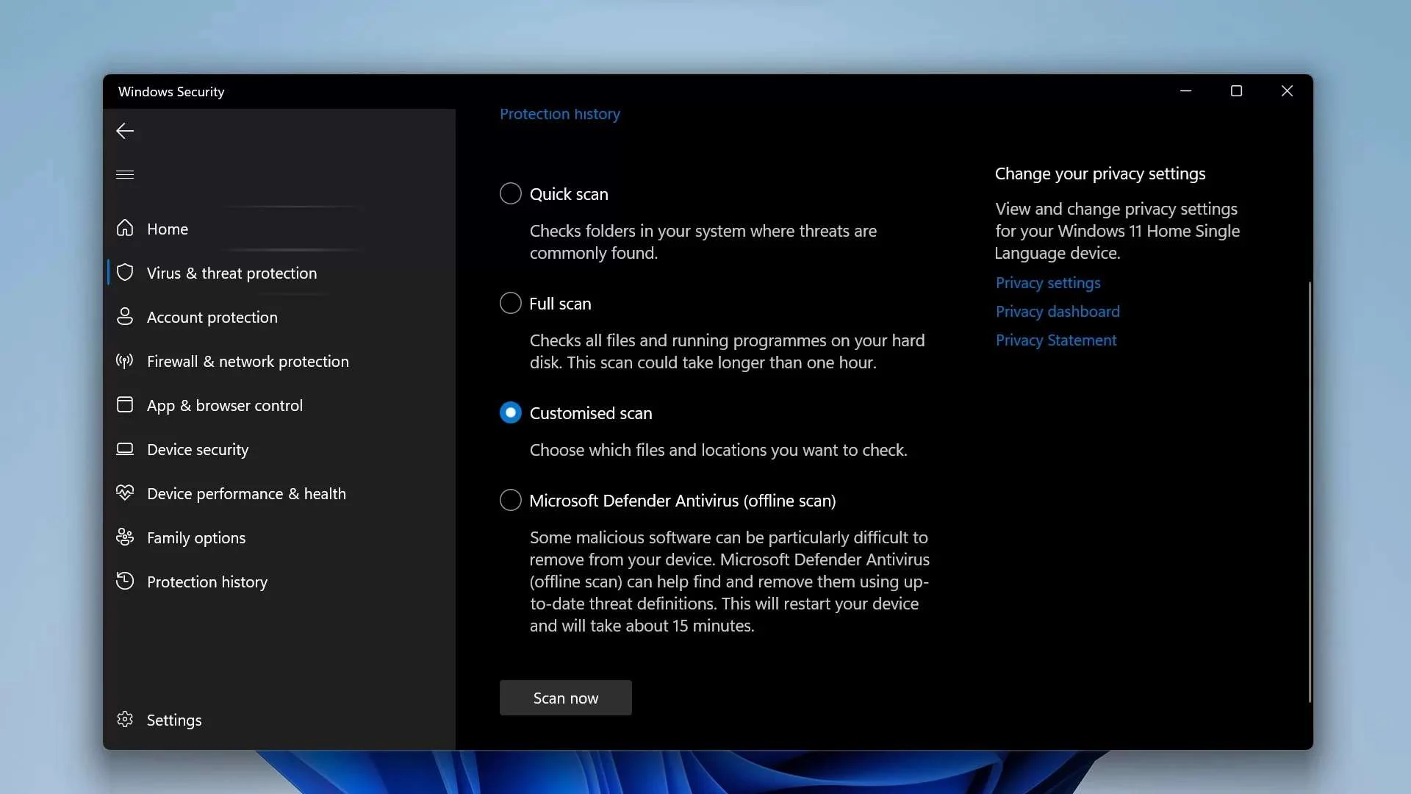Click the back arrow navigation button
1411x794 pixels.
click(124, 130)
